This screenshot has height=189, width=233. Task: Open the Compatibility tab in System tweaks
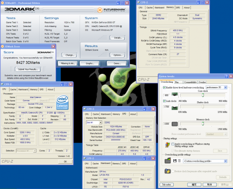[x=190, y=82]
